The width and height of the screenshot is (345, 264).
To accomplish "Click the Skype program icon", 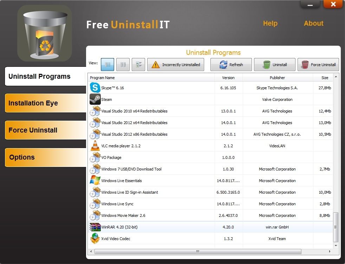I will tap(95, 88).
